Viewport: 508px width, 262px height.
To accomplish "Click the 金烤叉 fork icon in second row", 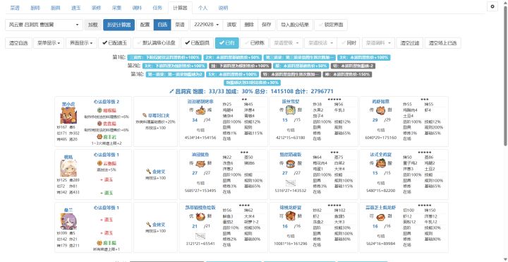I will coord(148,172).
